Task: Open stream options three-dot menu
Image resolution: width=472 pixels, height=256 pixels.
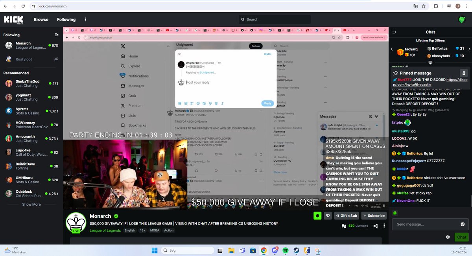Action: pyautogui.click(x=384, y=226)
